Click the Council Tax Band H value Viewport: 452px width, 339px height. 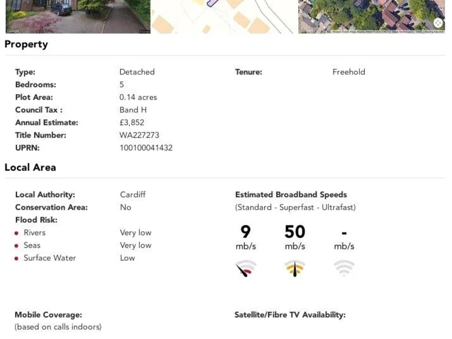(x=133, y=110)
